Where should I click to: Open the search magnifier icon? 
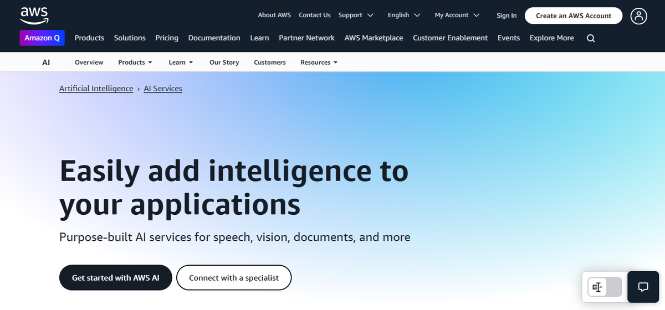tap(591, 38)
